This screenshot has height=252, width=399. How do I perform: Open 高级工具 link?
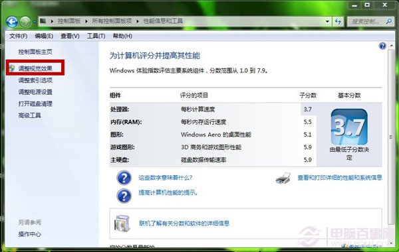click(x=29, y=115)
